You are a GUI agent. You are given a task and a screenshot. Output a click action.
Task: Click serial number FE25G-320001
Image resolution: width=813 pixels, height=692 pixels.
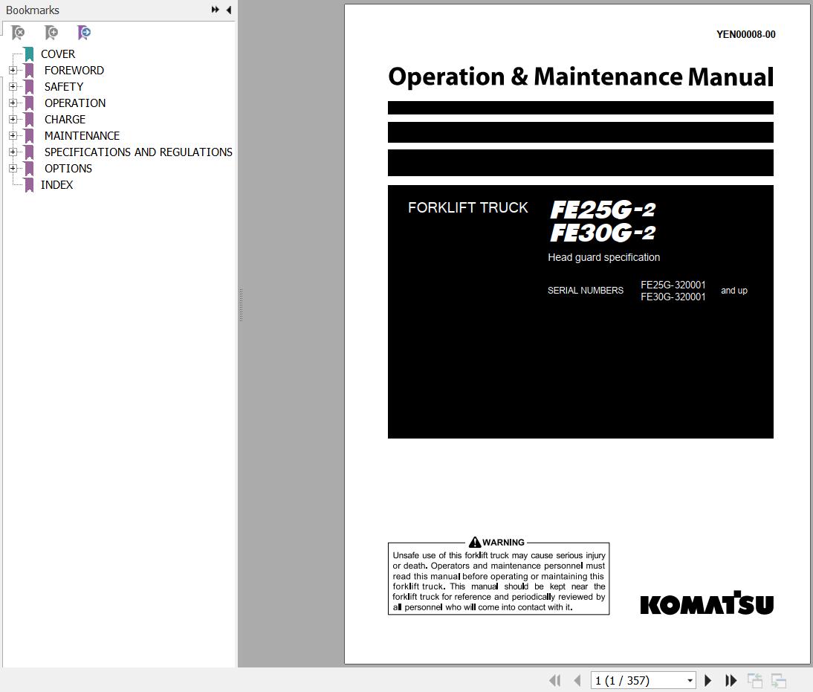[x=673, y=285]
